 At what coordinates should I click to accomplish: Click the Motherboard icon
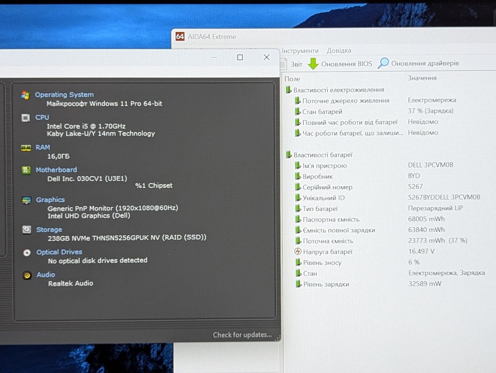tap(26, 170)
